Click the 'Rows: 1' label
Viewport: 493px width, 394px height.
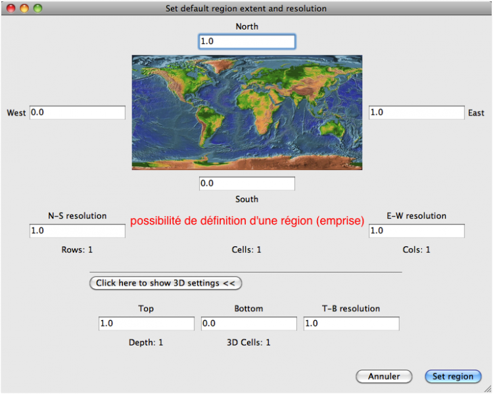point(77,250)
